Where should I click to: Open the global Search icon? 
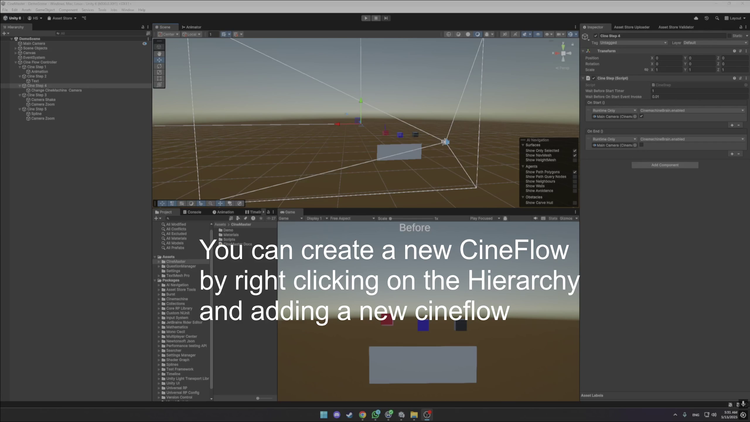pos(717,18)
